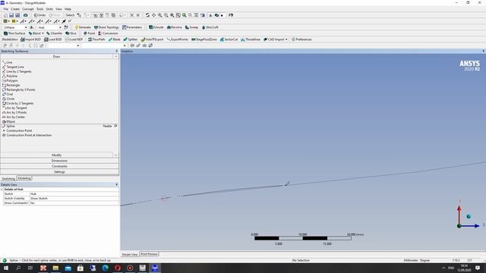Expand the Draw toolbox scroll arrow
The image size is (486, 273).
tap(116, 57)
